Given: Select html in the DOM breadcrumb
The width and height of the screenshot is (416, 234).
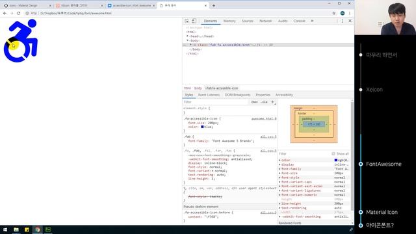Looking at the screenshot, I should pos(187,88).
